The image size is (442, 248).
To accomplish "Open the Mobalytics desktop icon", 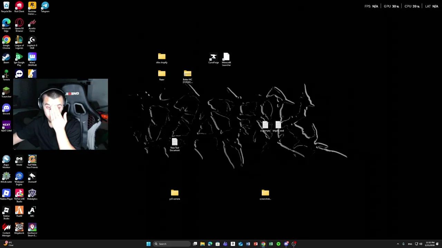I will click(32, 195).
